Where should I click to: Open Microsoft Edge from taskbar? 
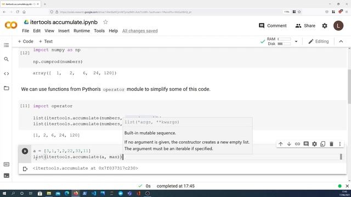click(67, 193)
